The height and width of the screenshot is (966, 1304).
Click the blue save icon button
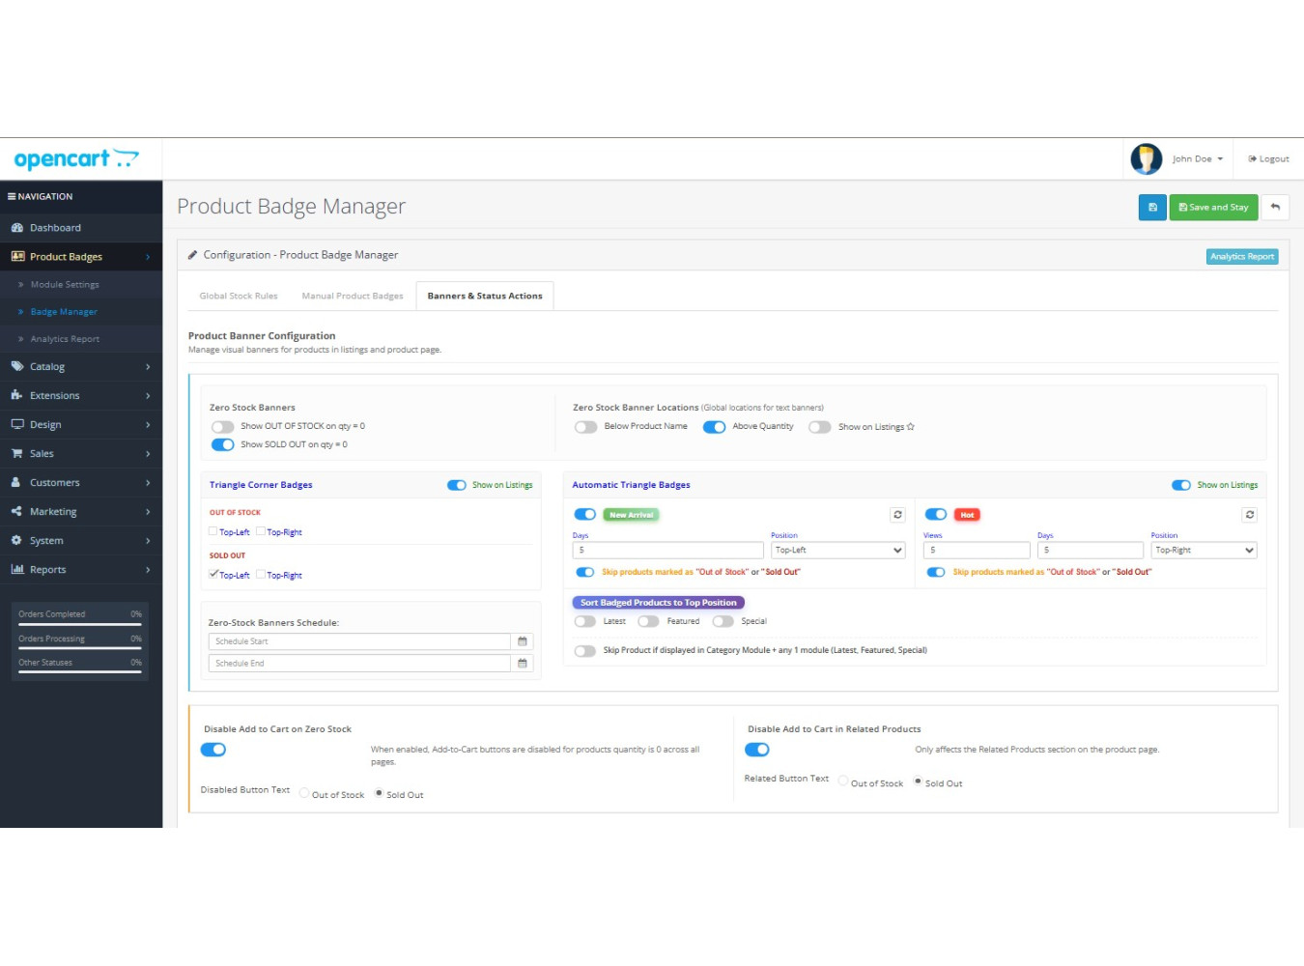pos(1152,208)
